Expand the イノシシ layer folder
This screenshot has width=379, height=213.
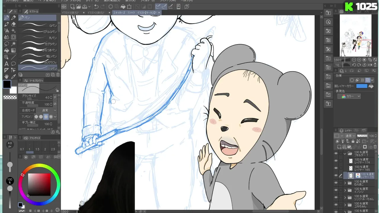pos(345,190)
